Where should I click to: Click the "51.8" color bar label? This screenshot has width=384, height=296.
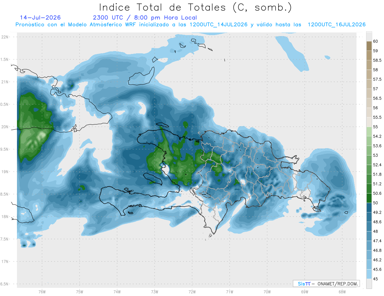click(x=377, y=174)
